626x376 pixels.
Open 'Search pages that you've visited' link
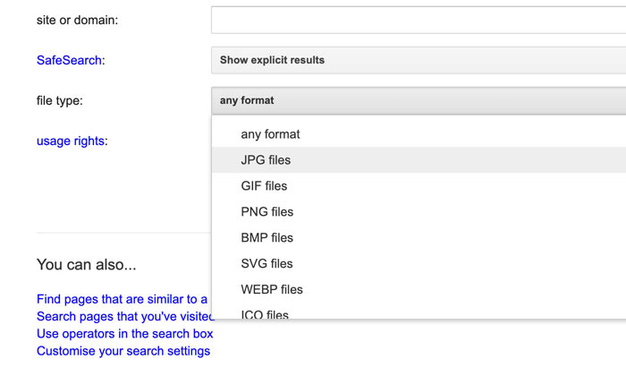tap(125, 316)
